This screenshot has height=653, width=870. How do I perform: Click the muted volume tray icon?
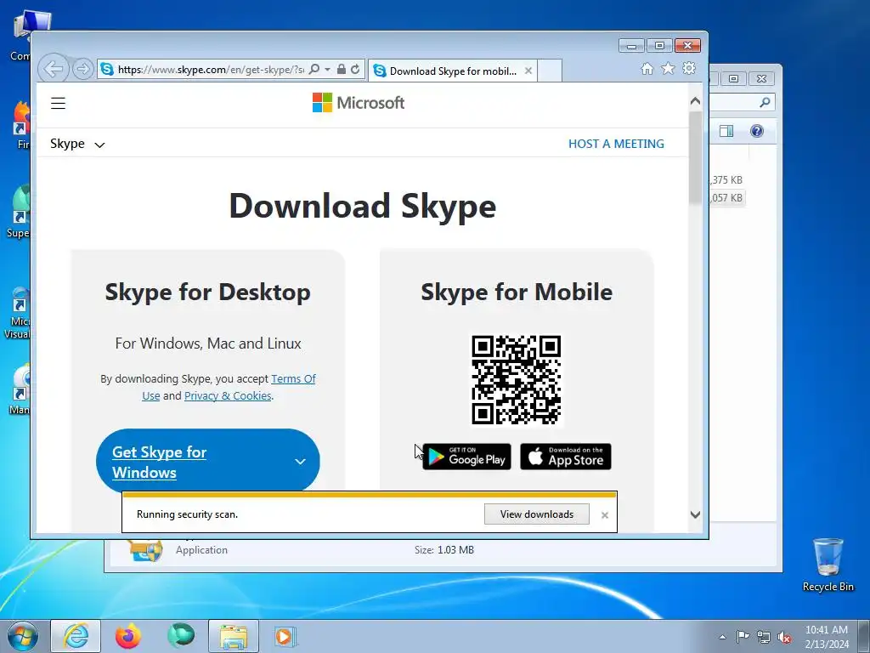784,637
